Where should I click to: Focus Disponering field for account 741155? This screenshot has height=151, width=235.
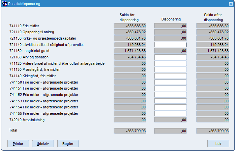tap(171, 113)
